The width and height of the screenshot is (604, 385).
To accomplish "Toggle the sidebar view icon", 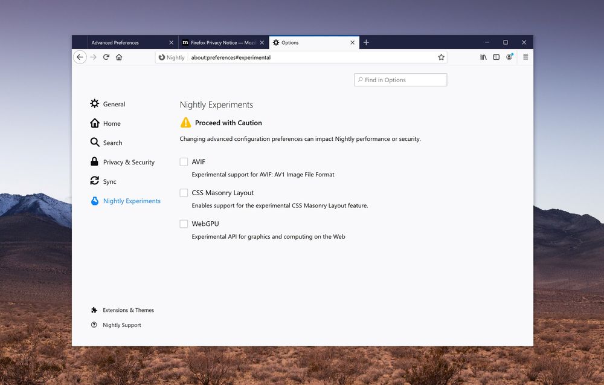I will click(496, 57).
